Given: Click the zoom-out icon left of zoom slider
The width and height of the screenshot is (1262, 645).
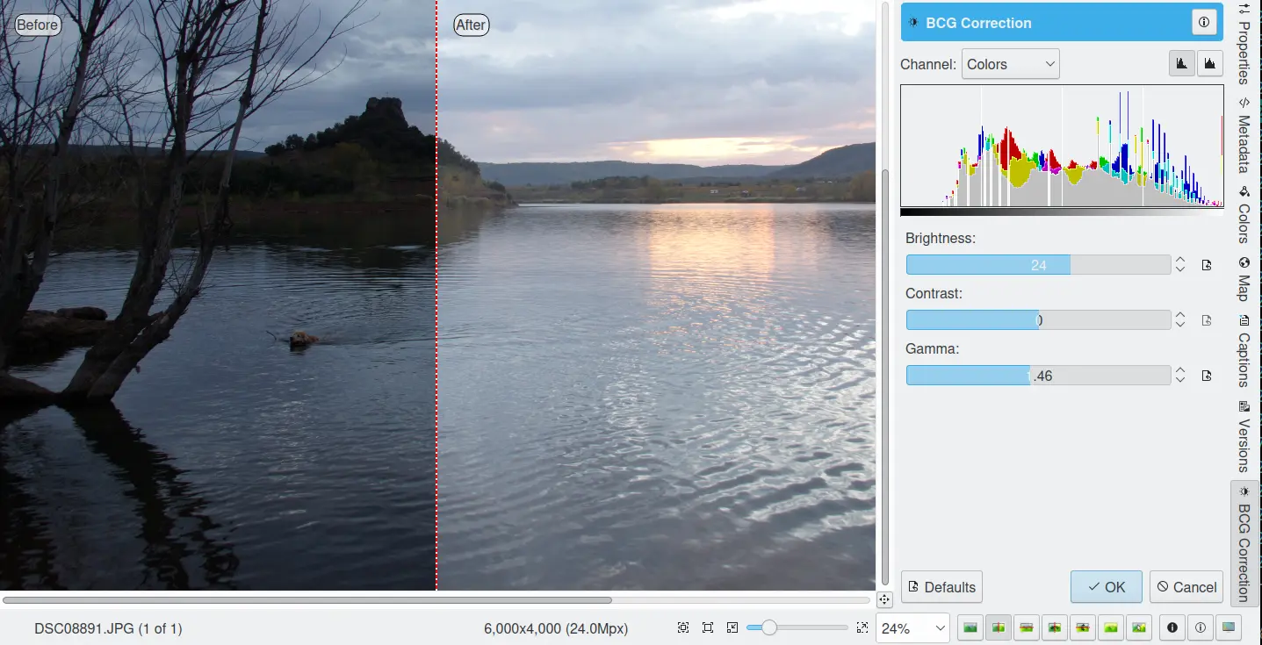Looking at the screenshot, I should pyautogui.click(x=732, y=627).
